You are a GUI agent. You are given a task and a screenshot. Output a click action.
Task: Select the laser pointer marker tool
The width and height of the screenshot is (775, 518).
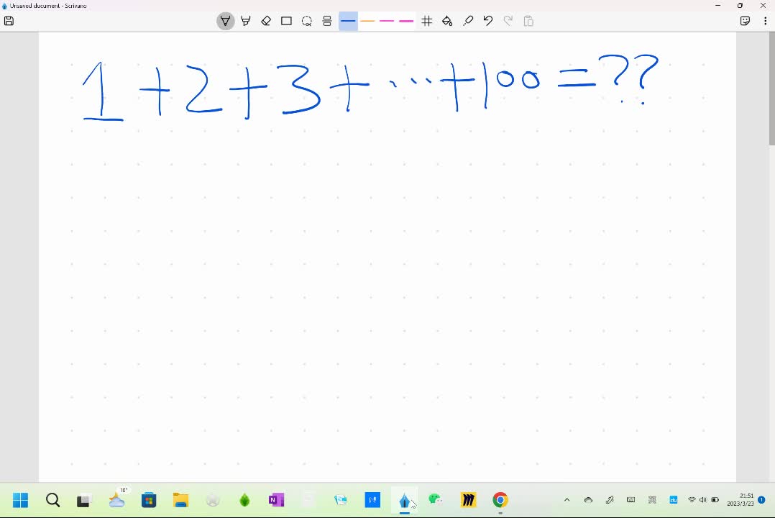tap(467, 21)
